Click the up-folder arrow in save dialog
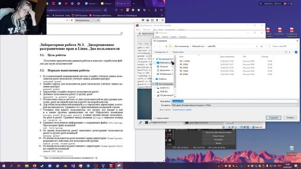The image size is (301, 169). (x=166, y=46)
